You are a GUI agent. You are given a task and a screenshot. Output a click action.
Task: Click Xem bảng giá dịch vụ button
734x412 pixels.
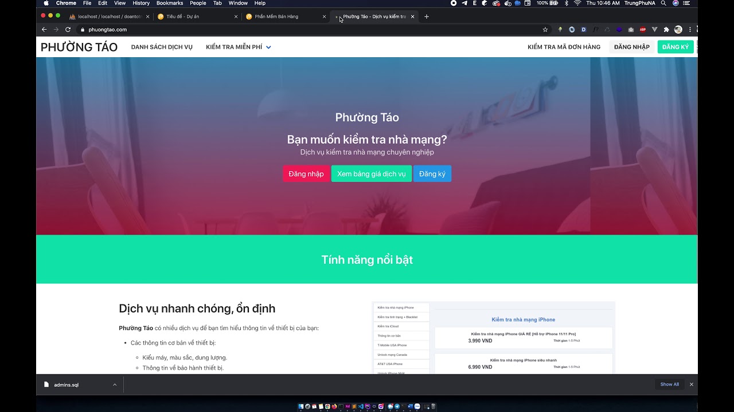tap(372, 174)
